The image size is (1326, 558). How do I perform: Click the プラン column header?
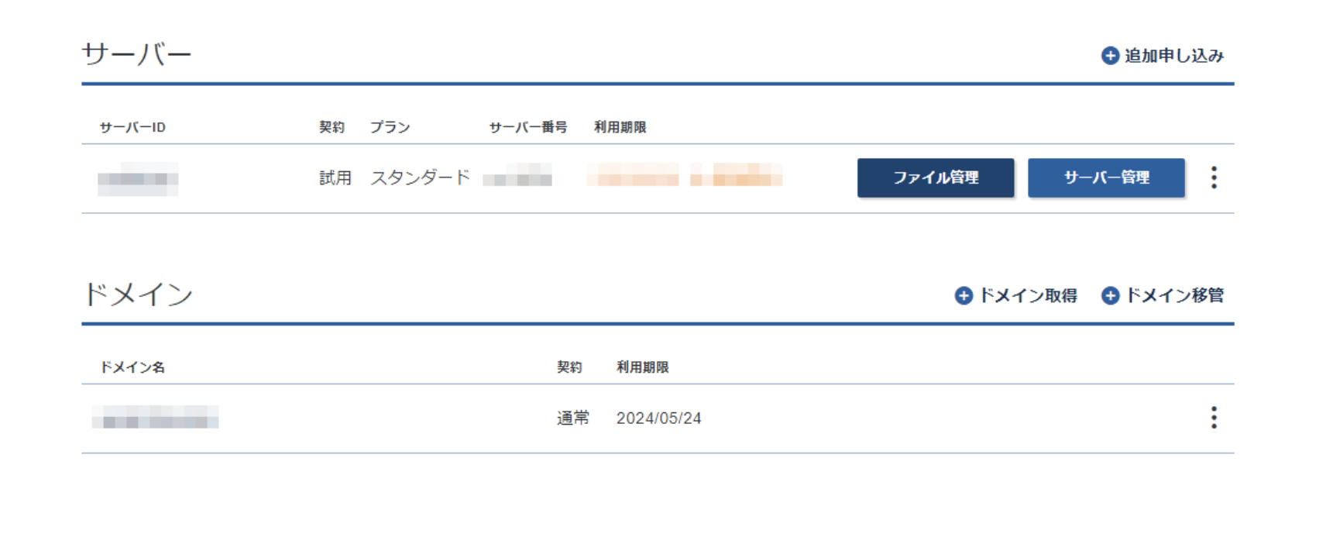pyautogui.click(x=390, y=127)
